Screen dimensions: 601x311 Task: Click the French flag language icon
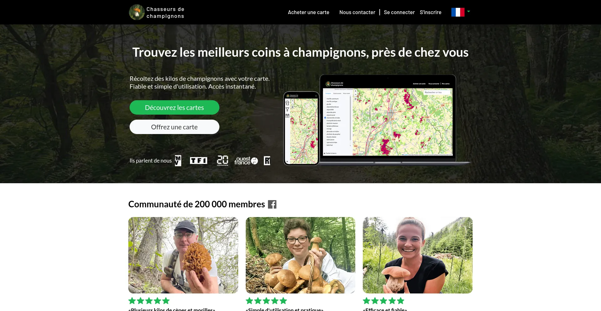458,12
